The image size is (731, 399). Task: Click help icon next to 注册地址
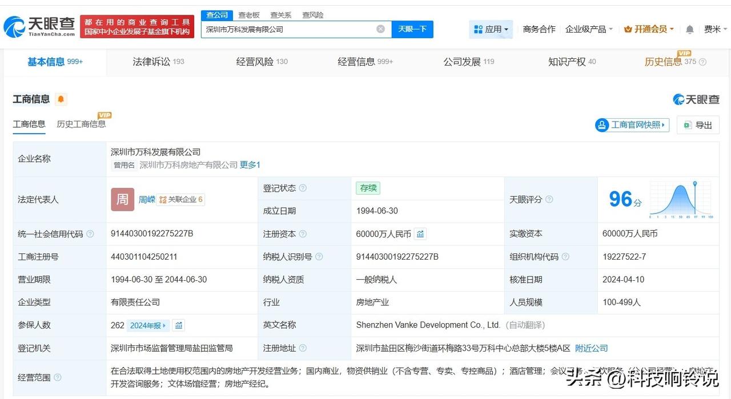303,348
